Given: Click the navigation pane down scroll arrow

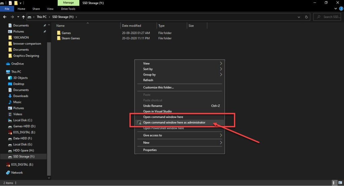Looking at the screenshot, I should point(49,178).
